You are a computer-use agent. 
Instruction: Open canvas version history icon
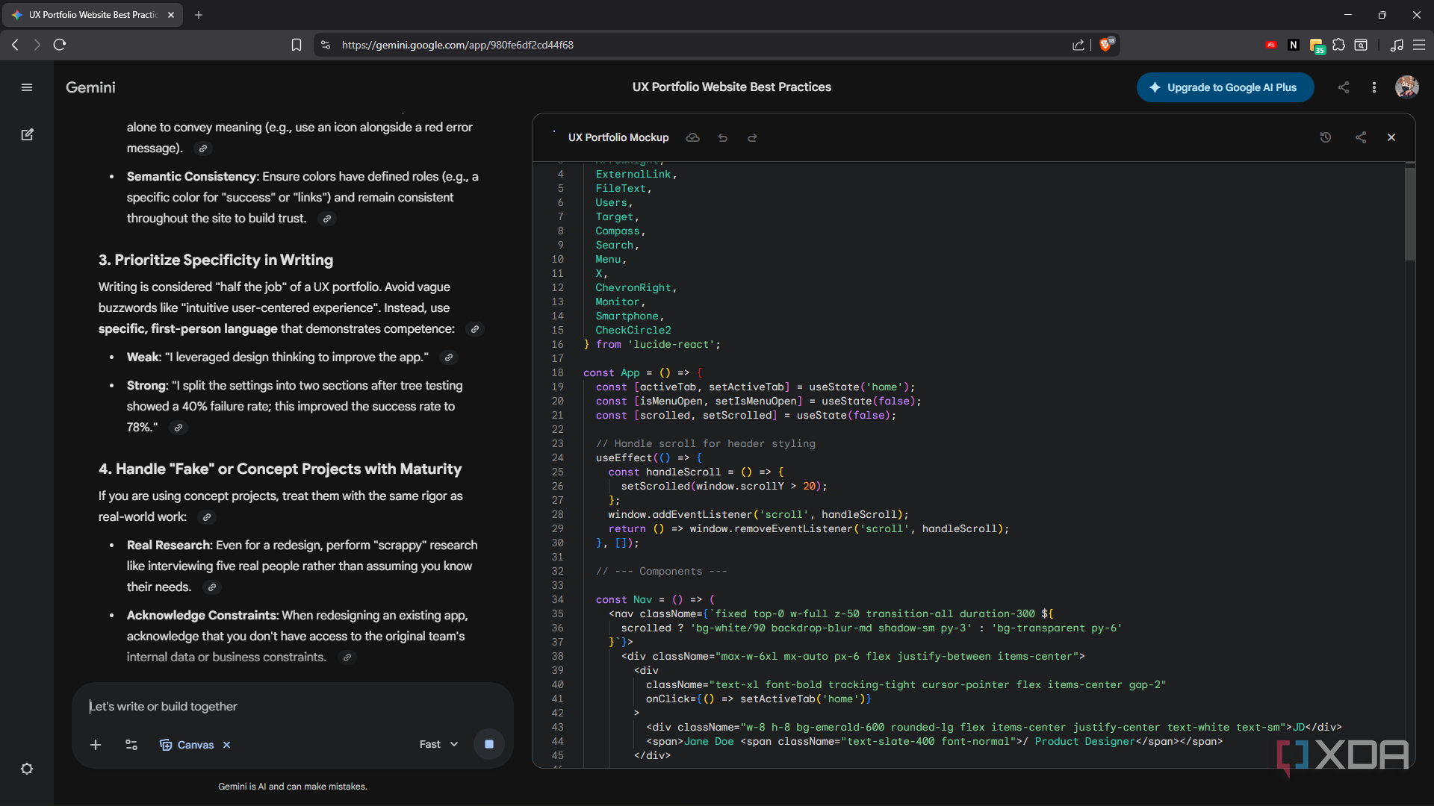coord(1326,137)
